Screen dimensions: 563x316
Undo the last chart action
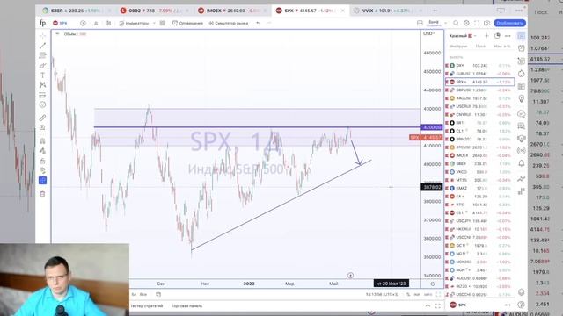point(258,23)
